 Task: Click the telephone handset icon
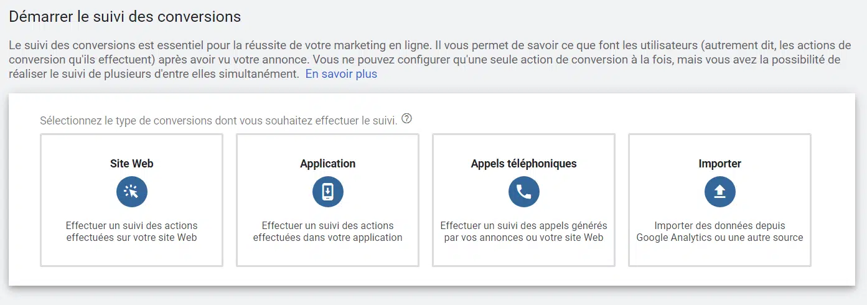[x=524, y=192]
